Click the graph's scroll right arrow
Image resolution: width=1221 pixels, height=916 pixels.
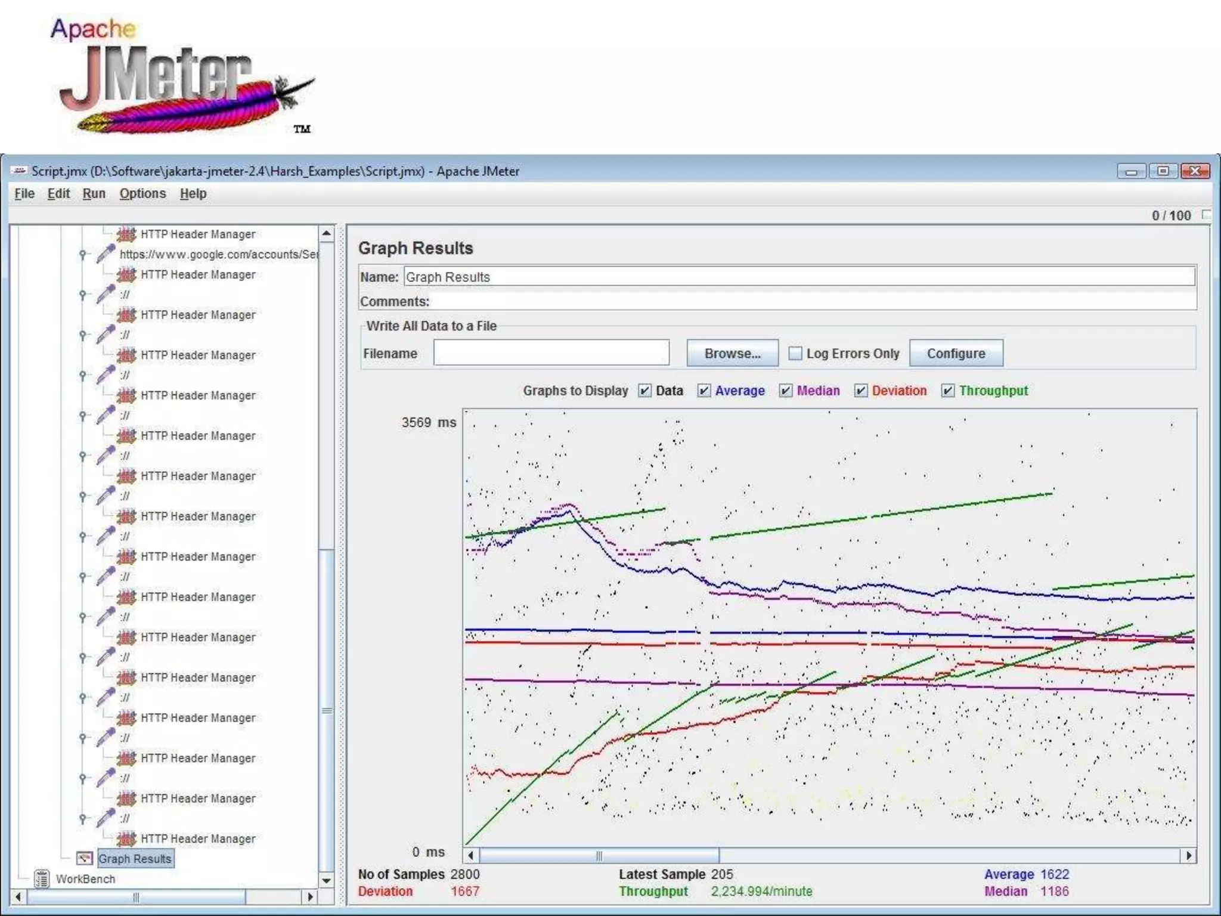(x=1189, y=855)
